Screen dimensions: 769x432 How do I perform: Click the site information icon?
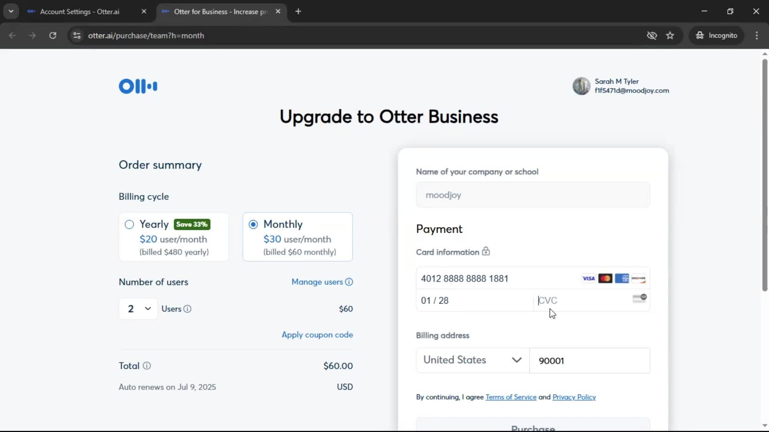click(77, 36)
